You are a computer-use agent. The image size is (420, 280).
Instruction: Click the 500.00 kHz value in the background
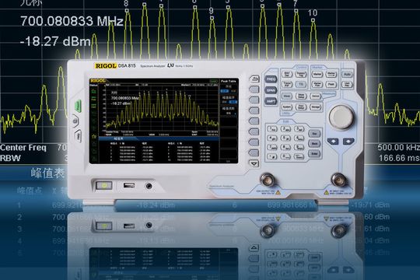pos(398,147)
